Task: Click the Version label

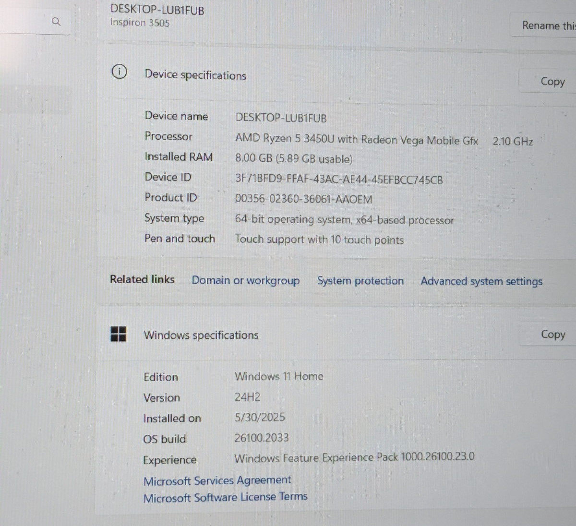Action: click(x=162, y=398)
